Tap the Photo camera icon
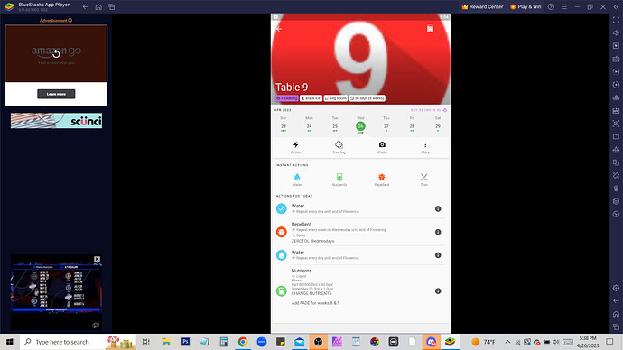 pyautogui.click(x=382, y=147)
